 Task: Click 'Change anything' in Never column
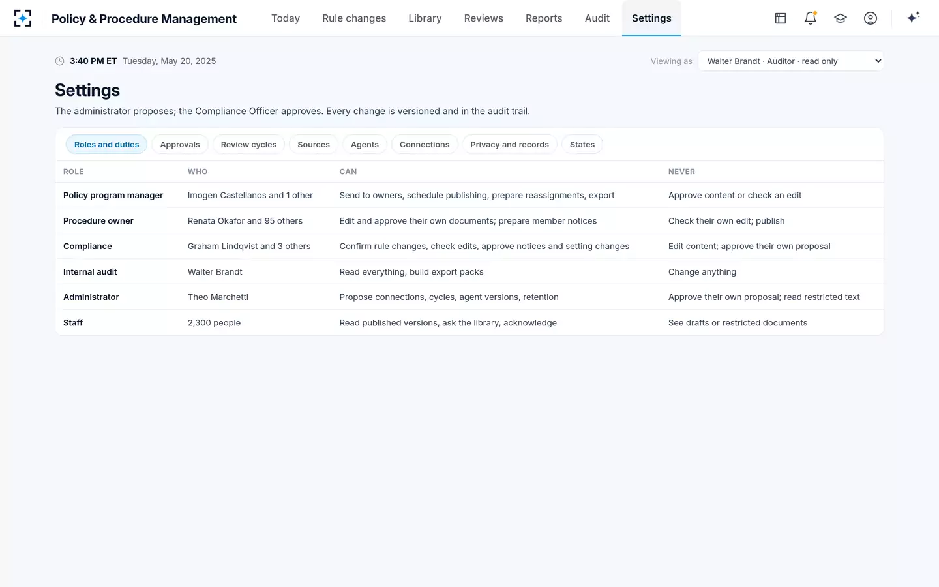click(702, 271)
